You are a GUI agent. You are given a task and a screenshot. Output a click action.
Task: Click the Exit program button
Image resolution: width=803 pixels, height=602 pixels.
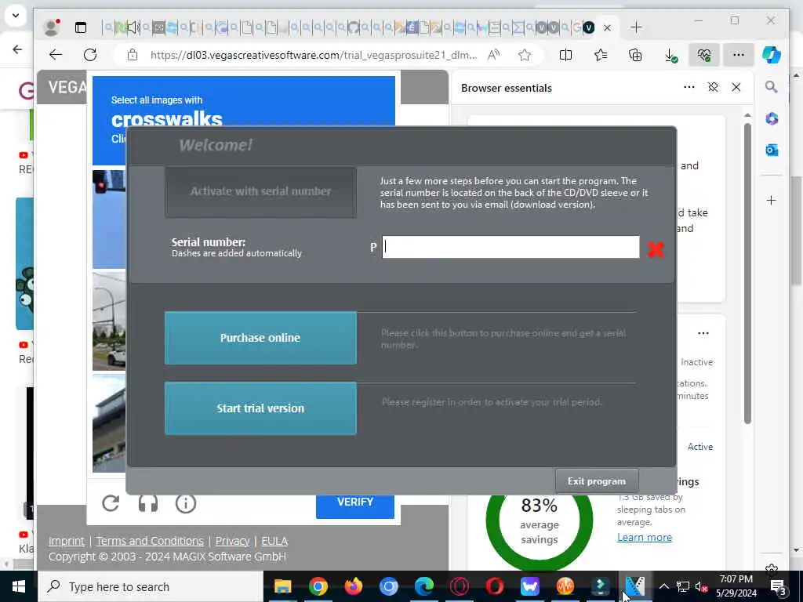(597, 481)
